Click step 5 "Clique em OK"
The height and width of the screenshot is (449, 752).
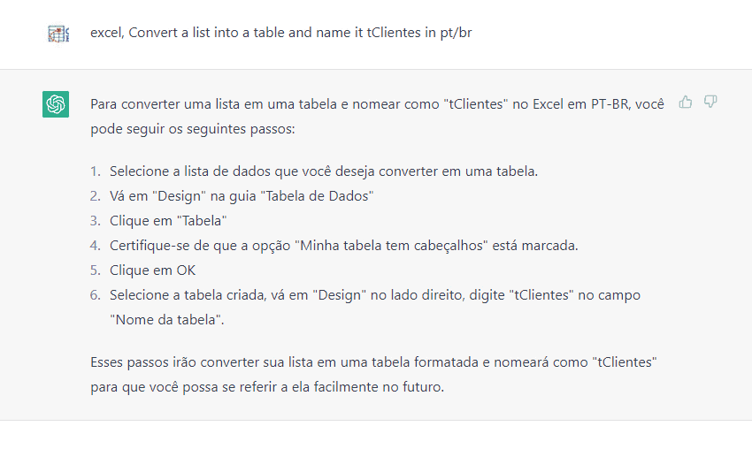pyautogui.click(x=152, y=270)
